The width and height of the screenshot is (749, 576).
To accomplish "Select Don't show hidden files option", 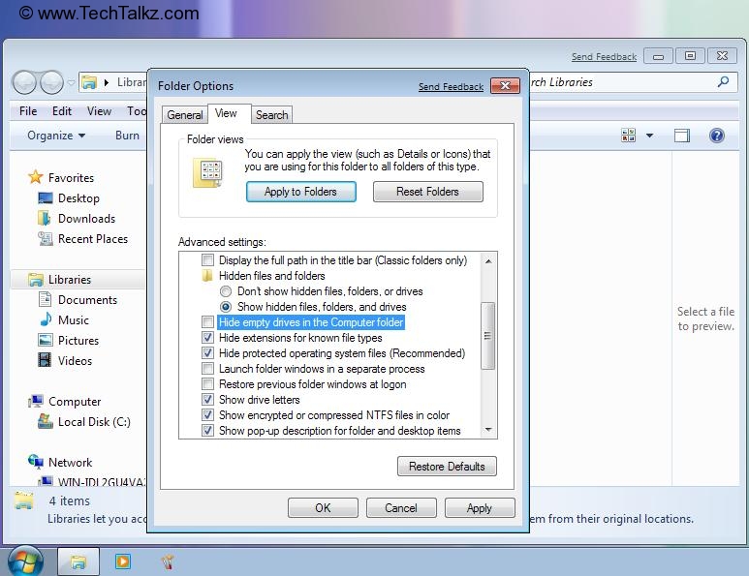I will tap(226, 291).
